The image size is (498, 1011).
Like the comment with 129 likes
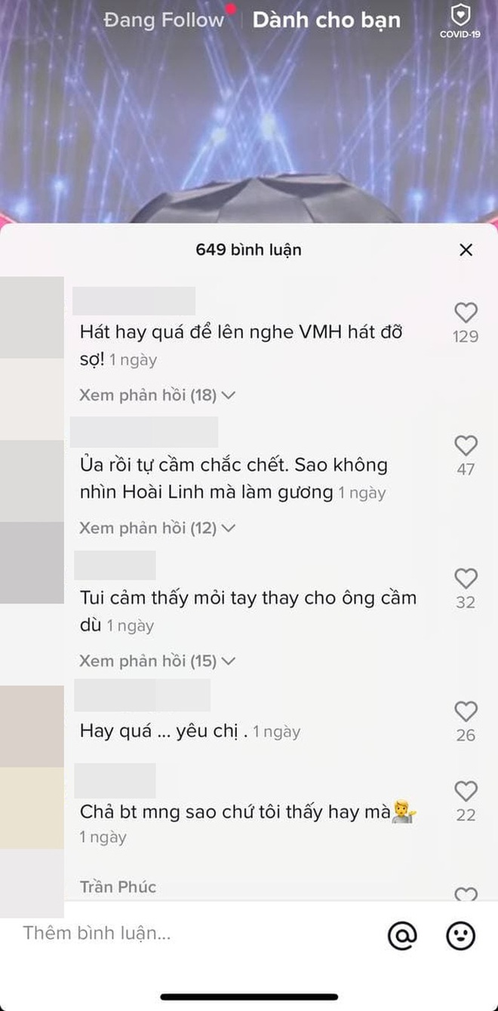coord(466,313)
